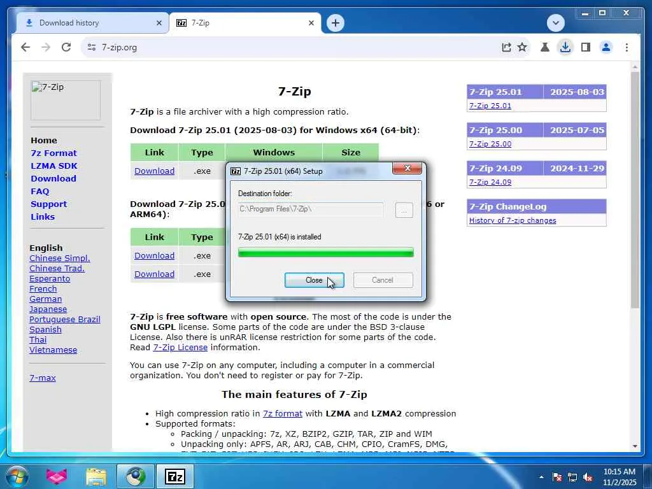Open Chrome Labs flask icon
The image size is (652, 489).
545,47
